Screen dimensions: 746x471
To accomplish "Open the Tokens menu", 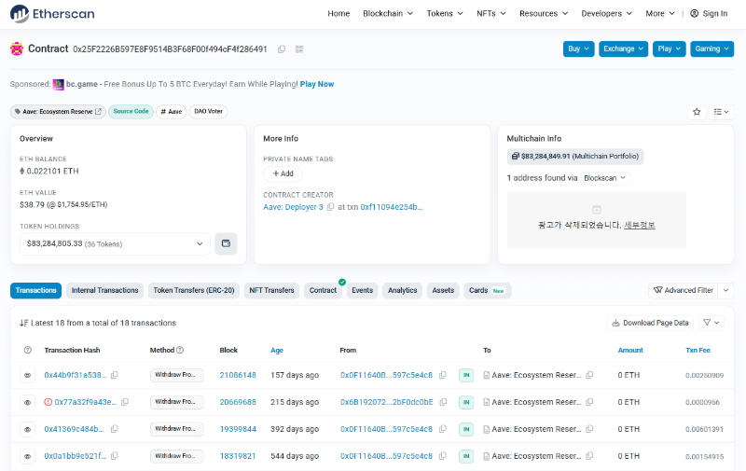I will [445, 13].
